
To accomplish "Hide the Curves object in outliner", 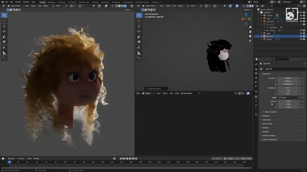I will pyautogui.click(x=301, y=31).
